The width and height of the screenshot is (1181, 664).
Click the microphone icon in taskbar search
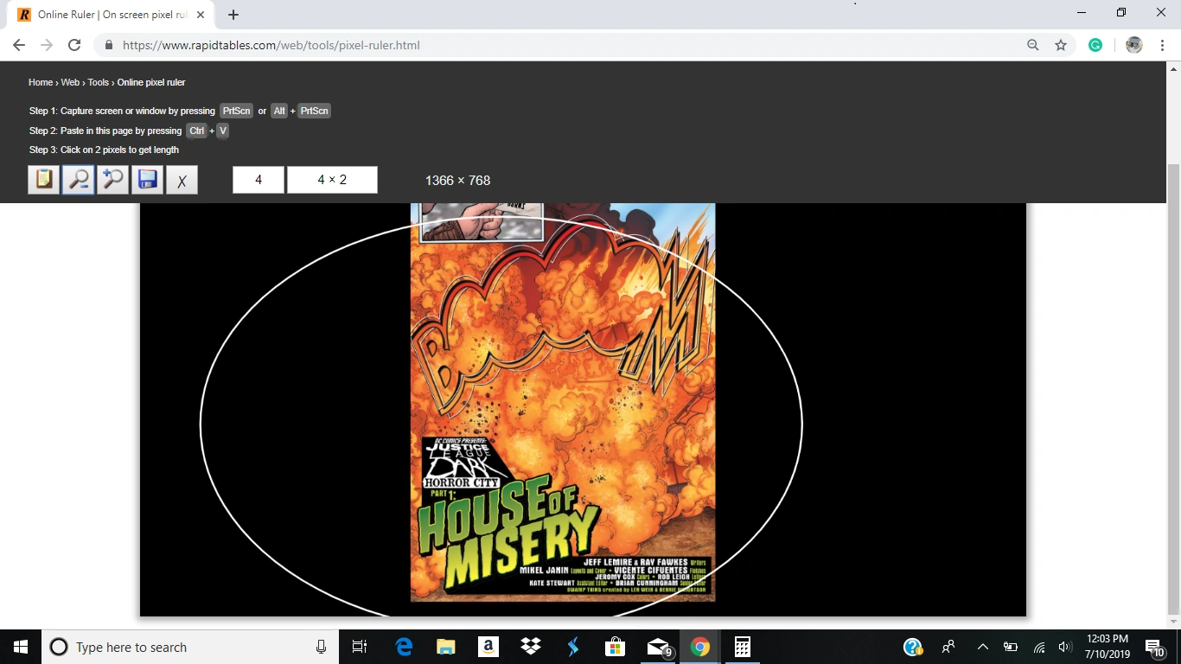pyautogui.click(x=322, y=647)
